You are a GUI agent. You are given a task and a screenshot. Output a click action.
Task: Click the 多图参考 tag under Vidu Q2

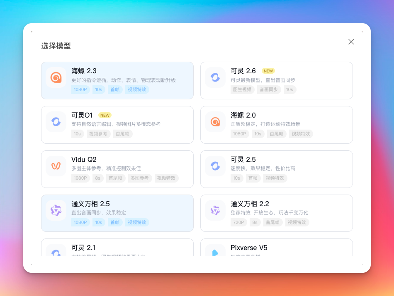pos(140,178)
